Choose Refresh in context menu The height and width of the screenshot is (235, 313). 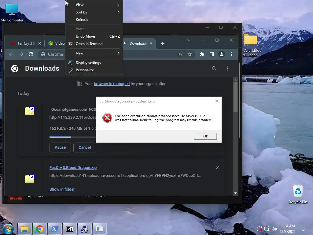pos(94,20)
